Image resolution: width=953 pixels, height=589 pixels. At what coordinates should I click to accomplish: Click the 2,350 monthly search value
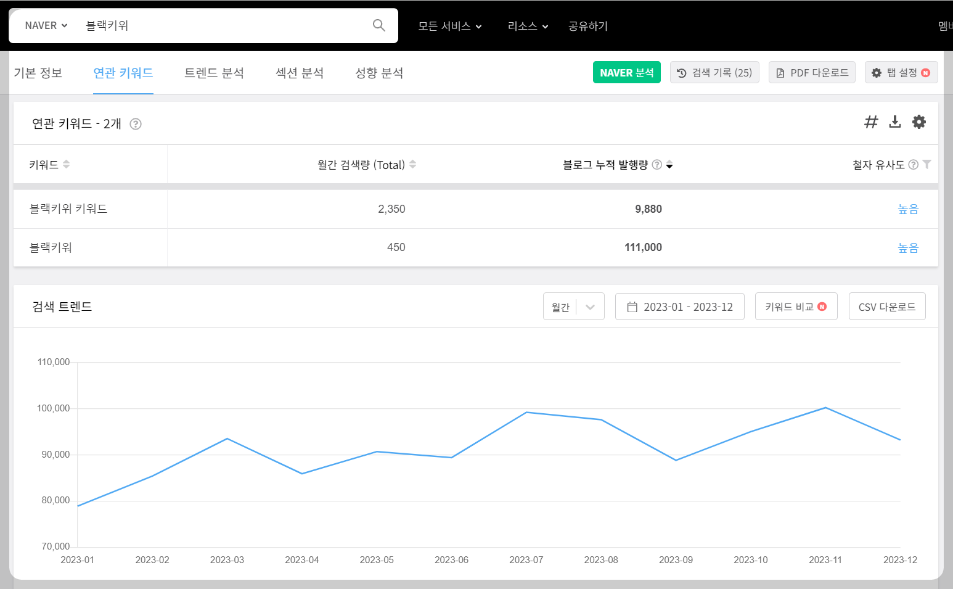pos(391,209)
